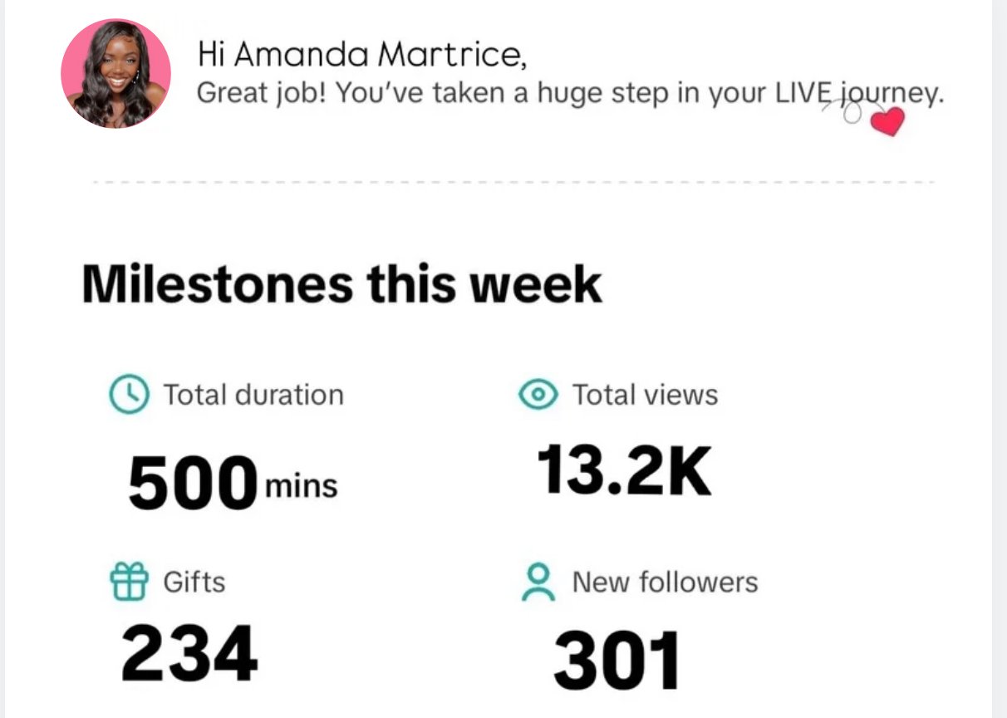
Task: Open Amanda Martrice's profile picture
Action: (x=116, y=73)
